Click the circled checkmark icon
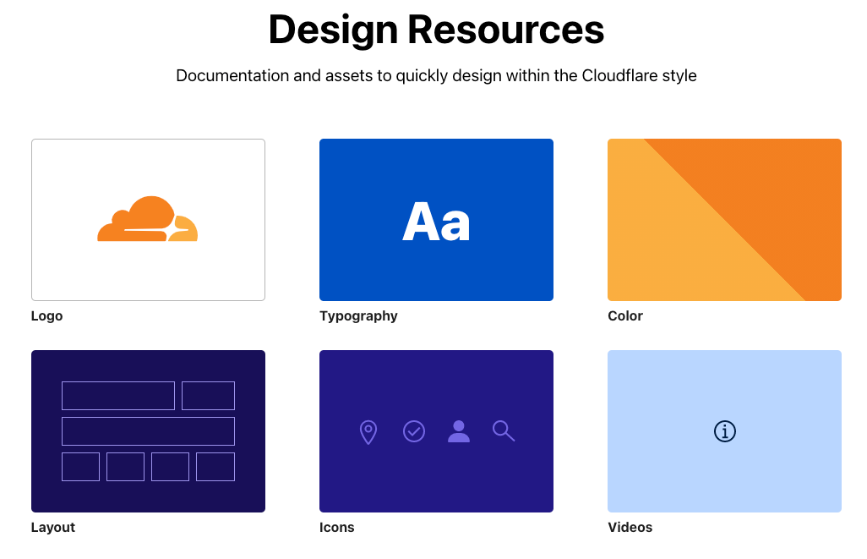The height and width of the screenshot is (559, 867). 413,431
